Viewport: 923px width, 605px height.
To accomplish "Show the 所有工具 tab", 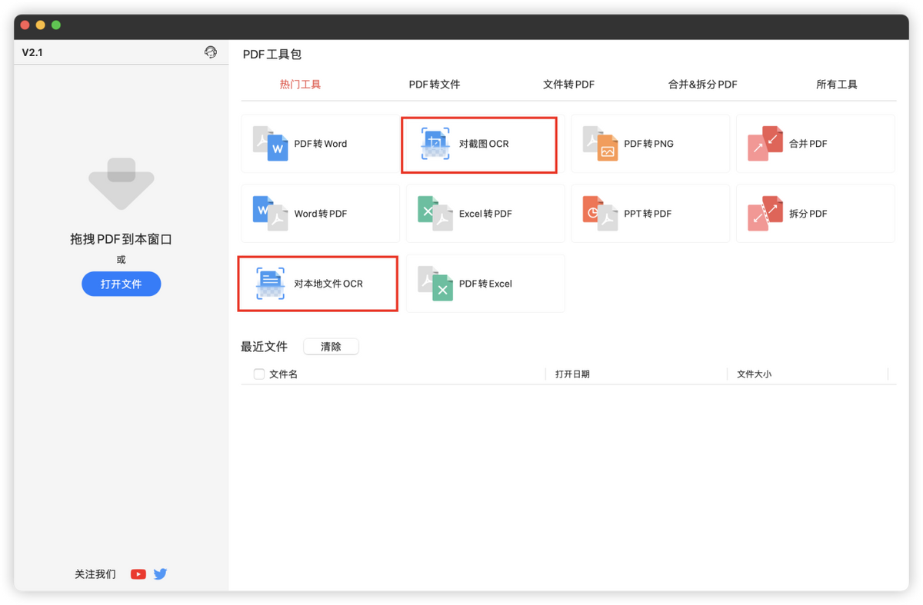I will (x=836, y=85).
